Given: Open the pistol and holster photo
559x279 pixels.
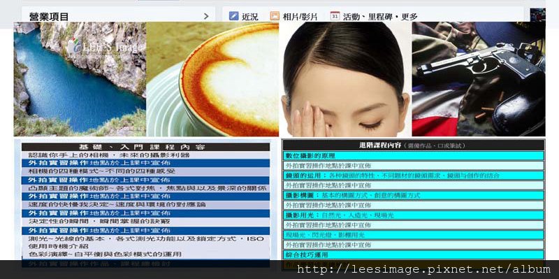Looking at the screenshot, I should tap(479, 79).
